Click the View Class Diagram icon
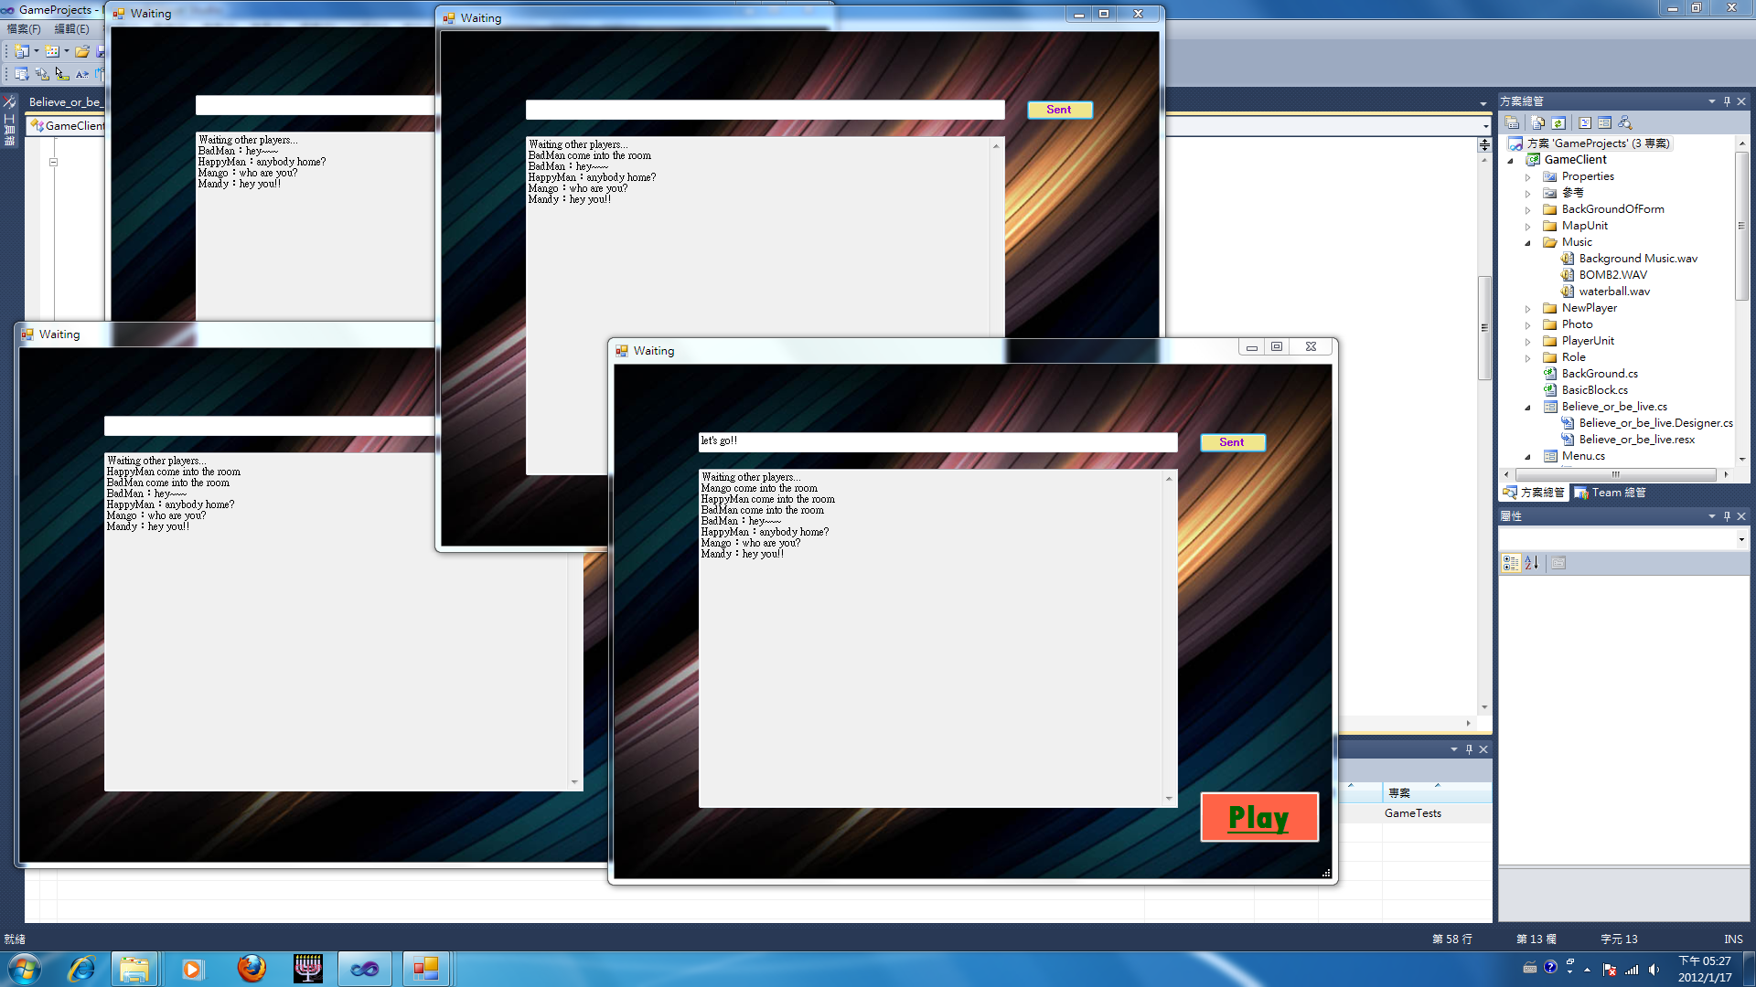Viewport: 1756px width, 987px height. [1625, 122]
